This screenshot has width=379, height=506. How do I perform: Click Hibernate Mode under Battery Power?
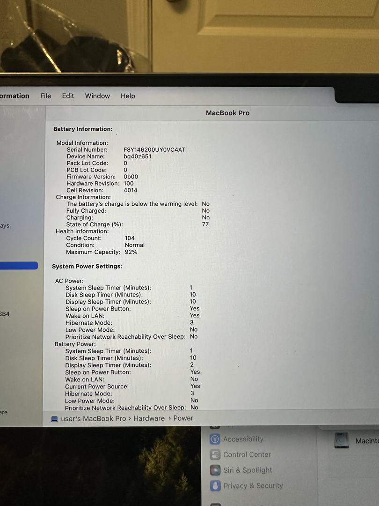pyautogui.click(x=88, y=394)
